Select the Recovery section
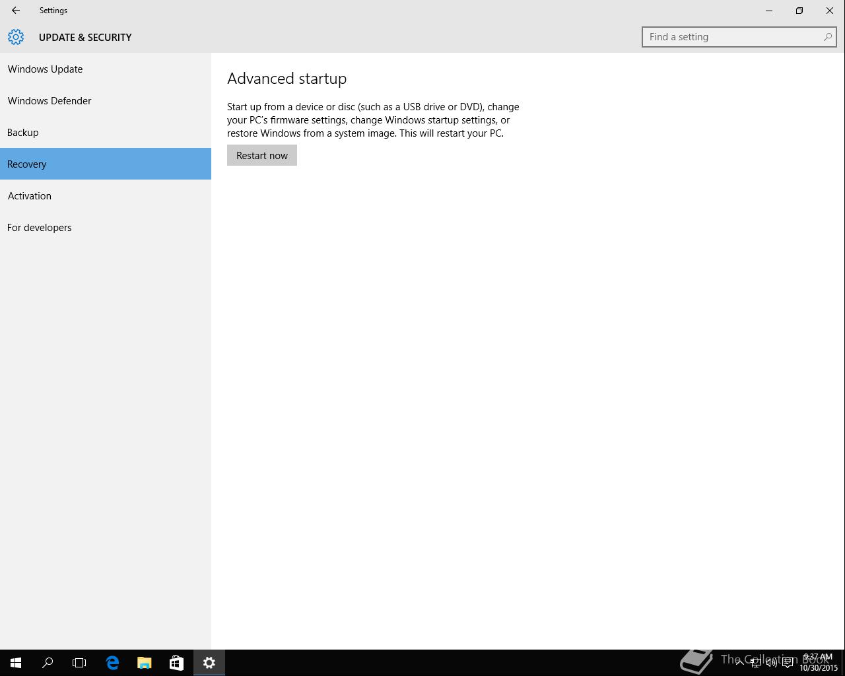The height and width of the screenshot is (676, 845). coord(106,164)
